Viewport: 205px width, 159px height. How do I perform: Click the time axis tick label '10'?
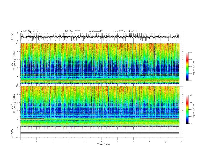[182, 142]
